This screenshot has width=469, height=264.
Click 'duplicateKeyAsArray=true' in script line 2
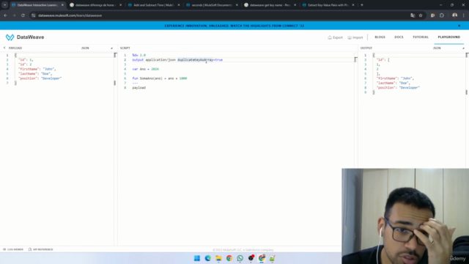click(x=200, y=60)
